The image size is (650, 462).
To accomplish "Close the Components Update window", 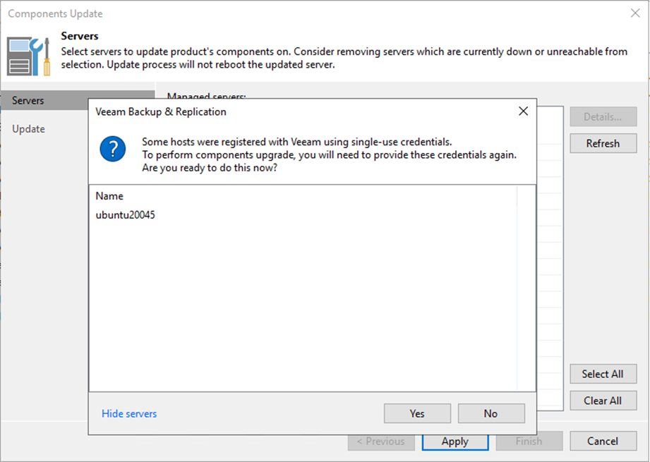I will pyautogui.click(x=635, y=13).
